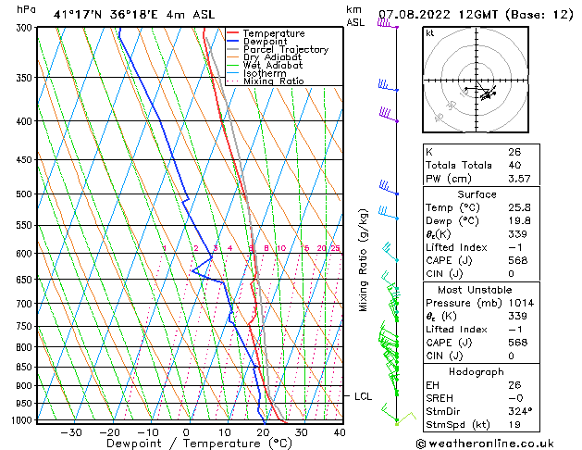Click the 'Totals Totals' row
The height and width of the screenshot is (450, 582).
(481, 165)
